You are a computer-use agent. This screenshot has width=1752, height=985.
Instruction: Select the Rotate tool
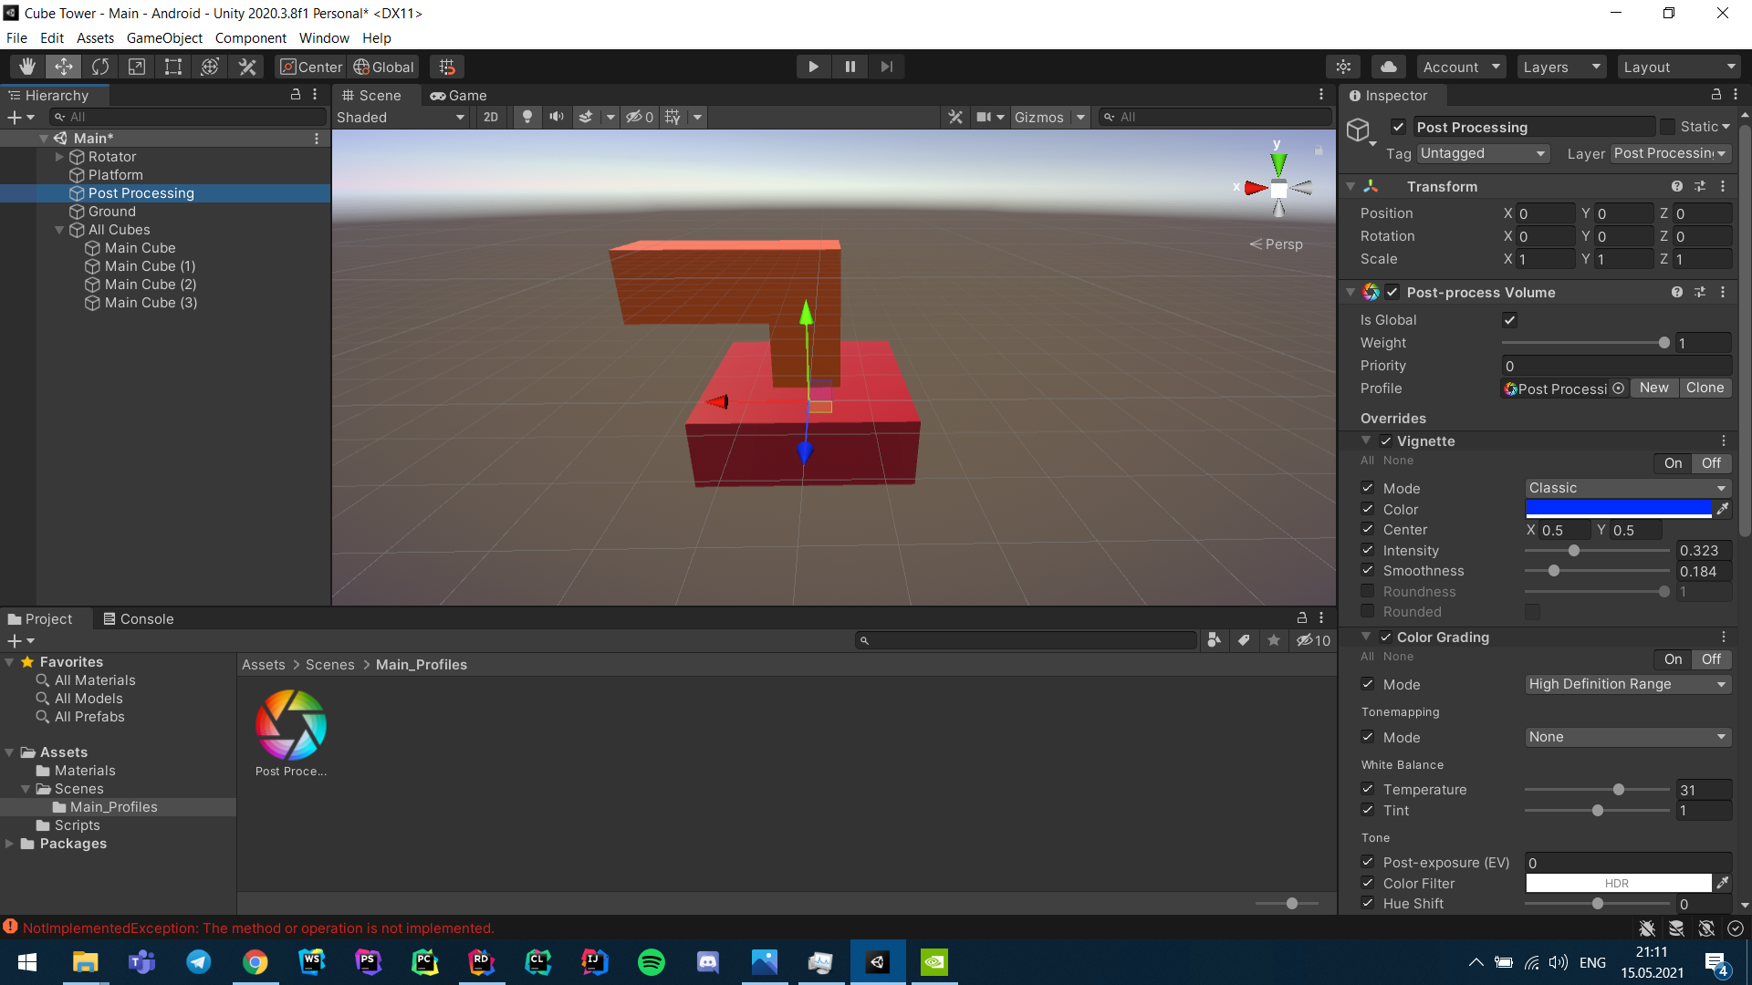coord(100,67)
